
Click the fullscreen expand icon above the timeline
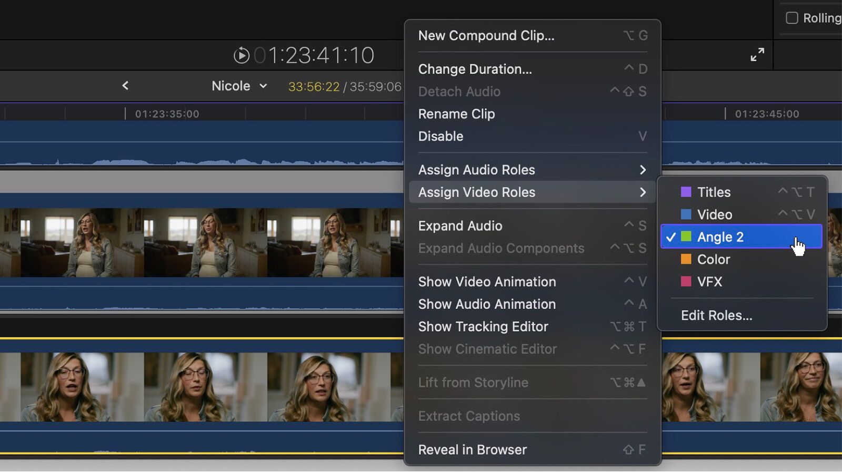[757, 54]
